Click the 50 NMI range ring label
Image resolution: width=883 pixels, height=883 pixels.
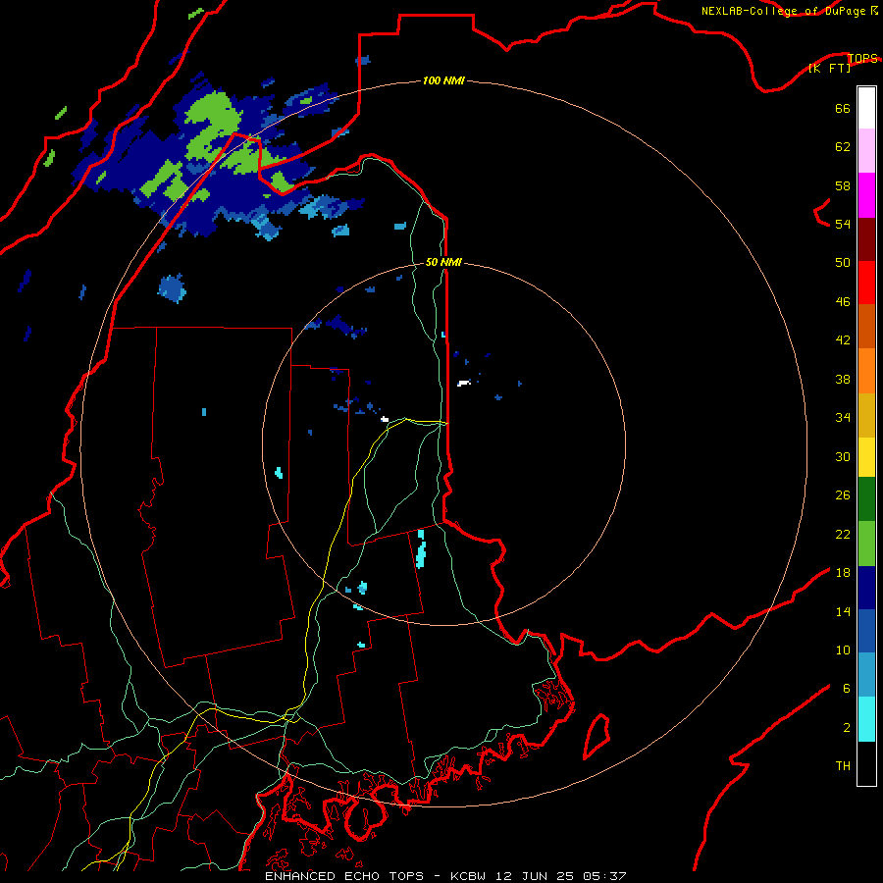[x=443, y=262]
